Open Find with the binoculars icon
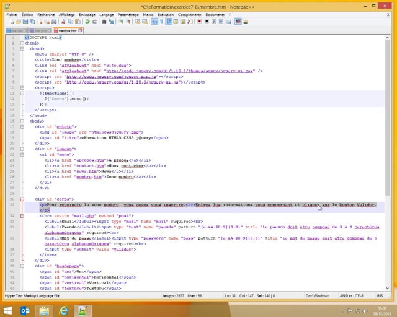The width and height of the screenshot is (397, 317). tap(104, 22)
